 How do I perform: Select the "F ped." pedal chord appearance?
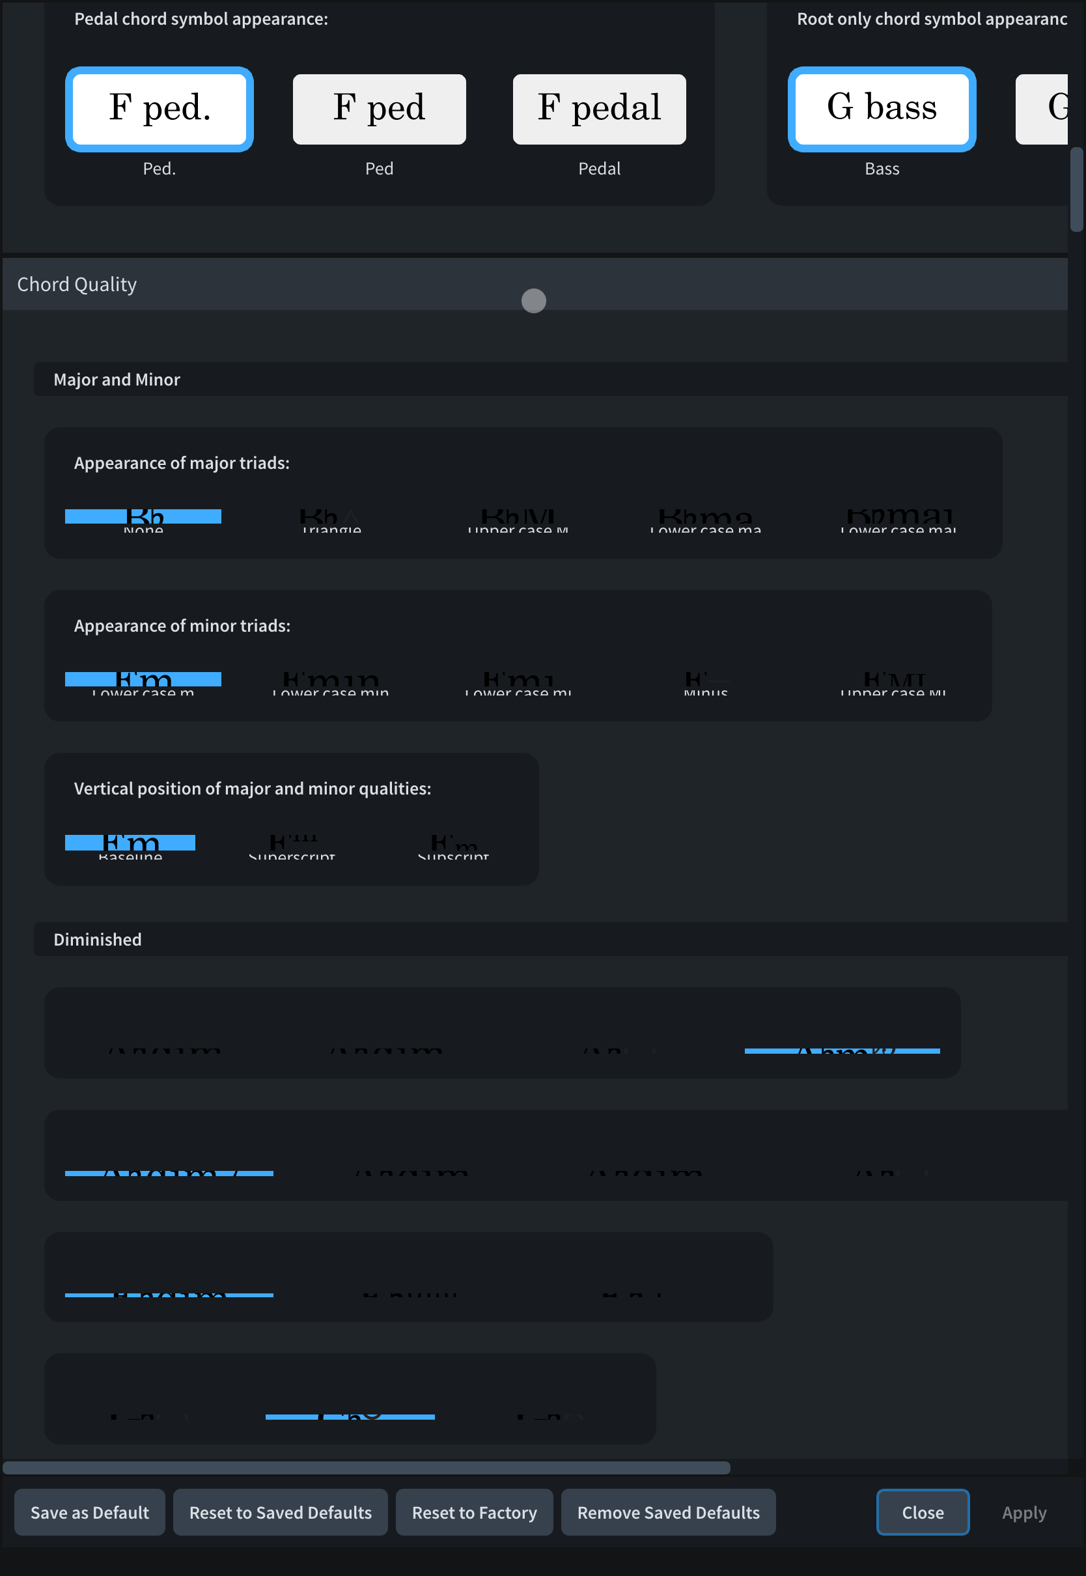pos(160,109)
